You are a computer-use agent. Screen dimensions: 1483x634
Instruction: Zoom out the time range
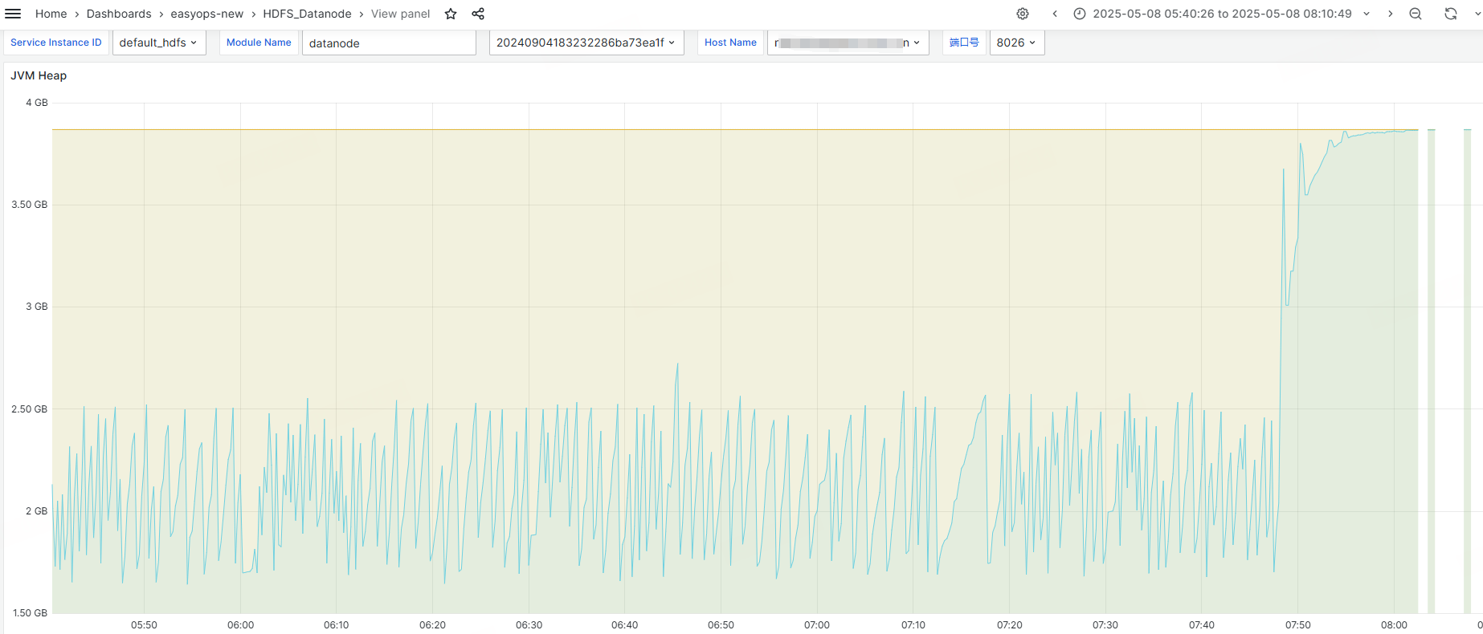[x=1416, y=14]
